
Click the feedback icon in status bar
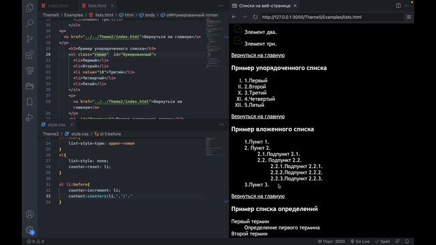(397, 242)
